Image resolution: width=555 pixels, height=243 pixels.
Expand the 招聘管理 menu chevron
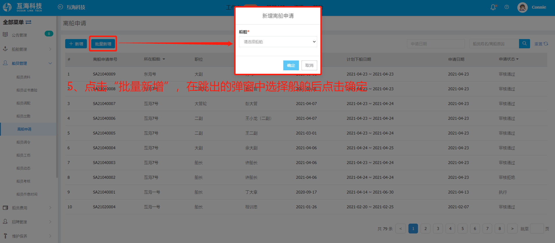50,222
